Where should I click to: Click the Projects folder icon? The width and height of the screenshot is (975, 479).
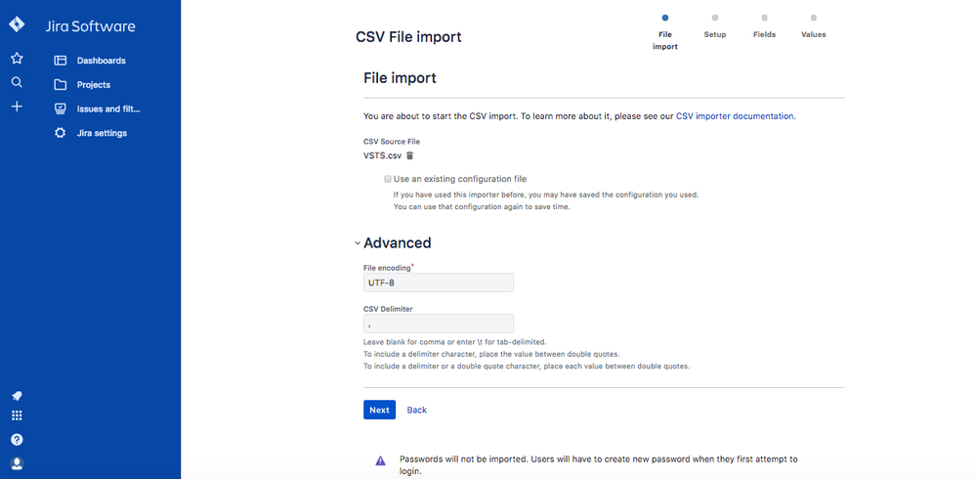point(61,85)
